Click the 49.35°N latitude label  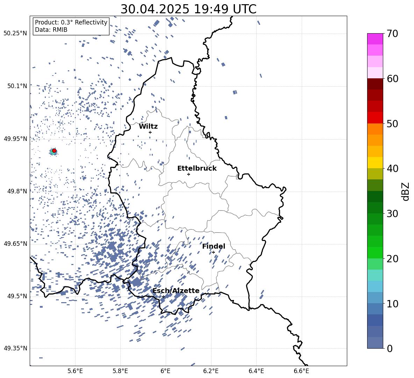[x=15, y=348]
